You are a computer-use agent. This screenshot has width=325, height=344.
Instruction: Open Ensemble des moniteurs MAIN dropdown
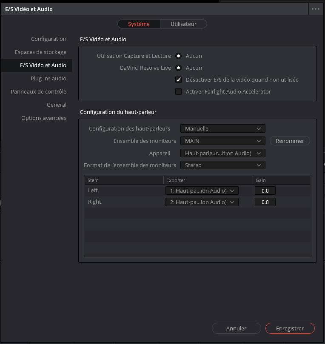coord(223,141)
